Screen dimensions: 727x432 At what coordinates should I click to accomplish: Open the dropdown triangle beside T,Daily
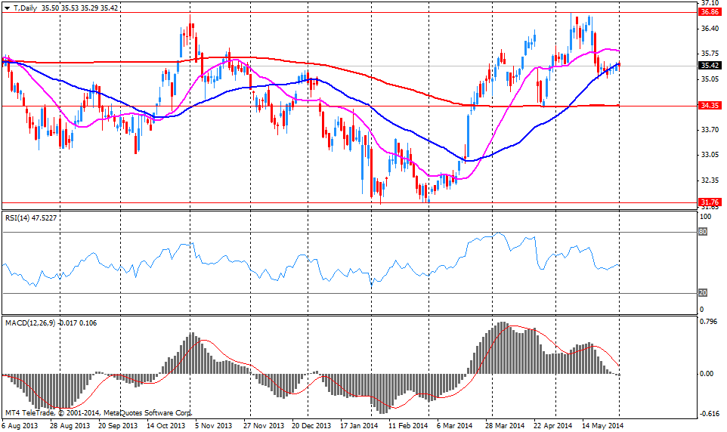coord(7,8)
